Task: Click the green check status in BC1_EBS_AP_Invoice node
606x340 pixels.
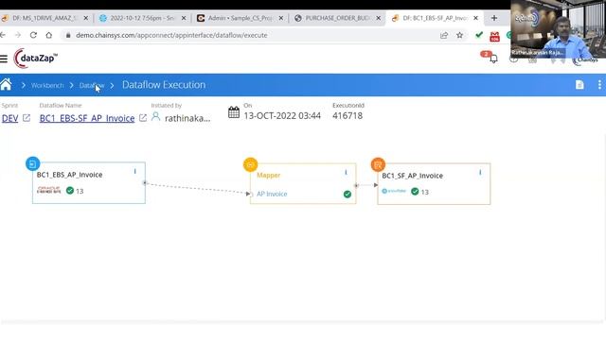Action: [x=70, y=191]
